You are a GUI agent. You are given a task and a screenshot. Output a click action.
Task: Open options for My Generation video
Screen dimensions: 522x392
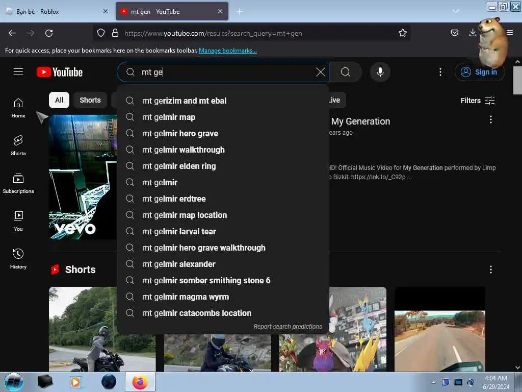[491, 119]
